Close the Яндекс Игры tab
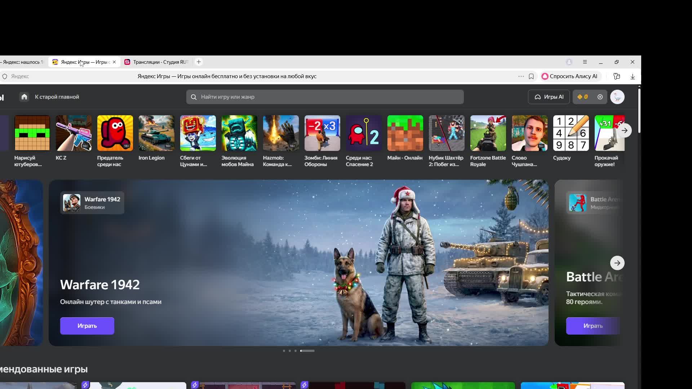The height and width of the screenshot is (389, 692). click(114, 62)
